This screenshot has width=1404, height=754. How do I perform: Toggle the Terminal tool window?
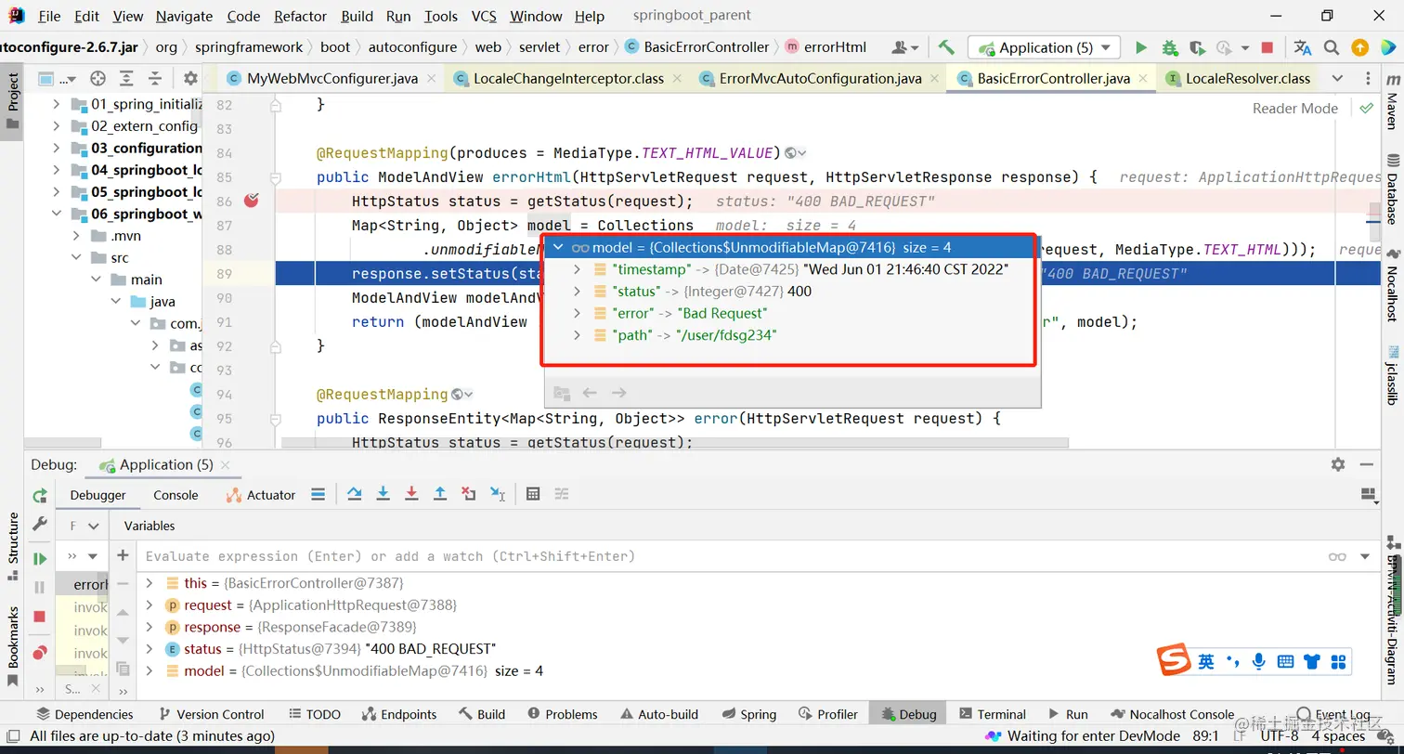pyautogui.click(x=992, y=714)
